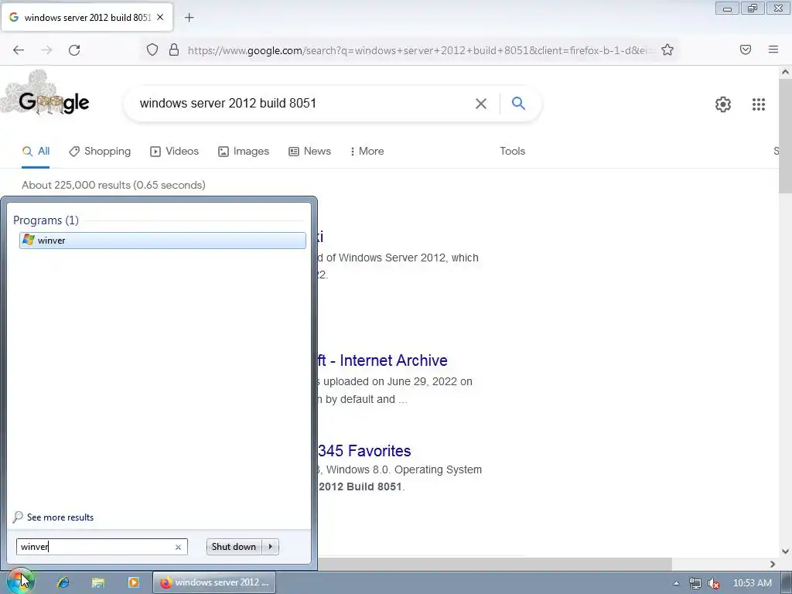
Task: Click See more results link
Action: [60, 517]
